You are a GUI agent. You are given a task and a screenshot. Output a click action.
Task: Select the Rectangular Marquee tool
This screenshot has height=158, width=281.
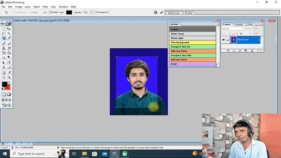pyautogui.click(x=4, y=29)
